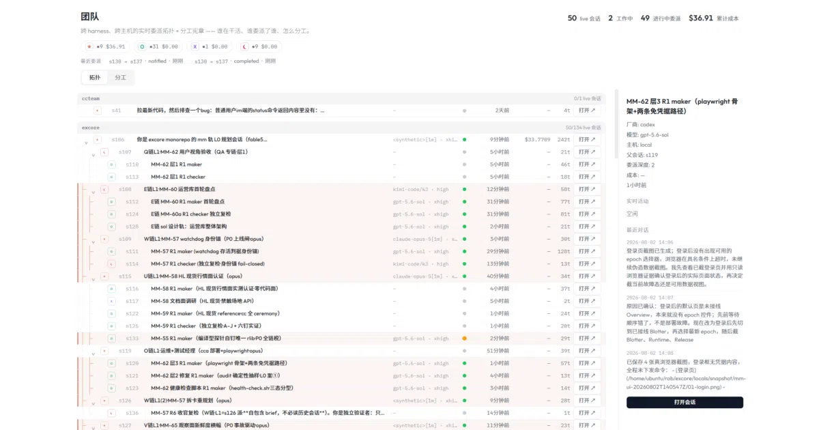Click the green harness icon on row s110
Image resolution: width=819 pixels, height=430 pixels.
(112, 164)
